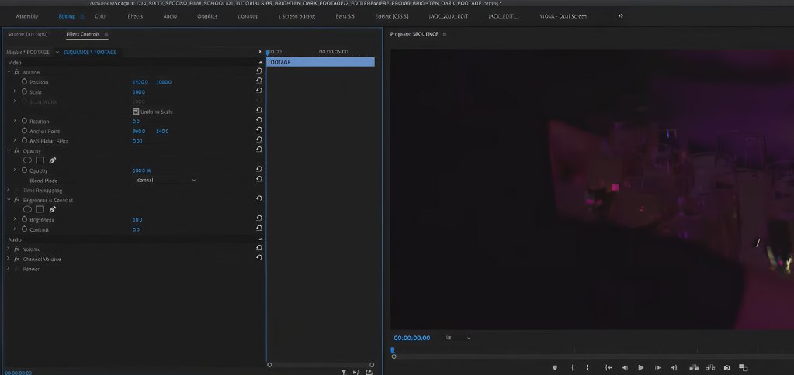Click the Extract button

point(710,368)
